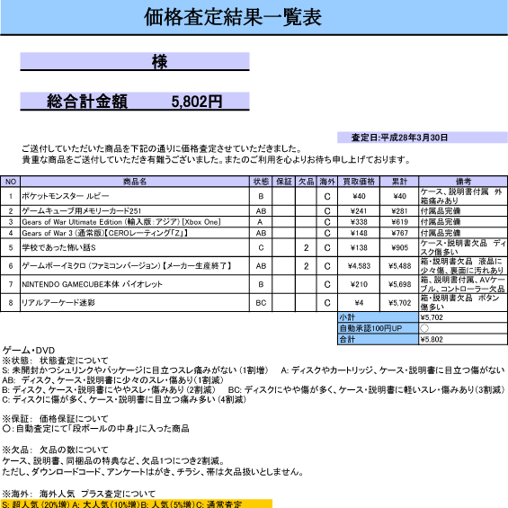Select ゲームボーイミクロ item cell
This screenshot has width=508, height=508.
point(135,266)
